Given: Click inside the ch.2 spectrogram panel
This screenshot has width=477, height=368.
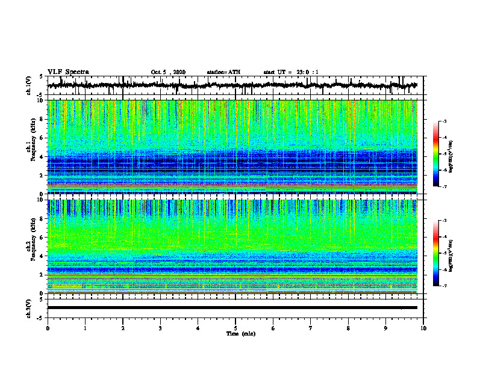Looking at the screenshot, I should point(232,247).
